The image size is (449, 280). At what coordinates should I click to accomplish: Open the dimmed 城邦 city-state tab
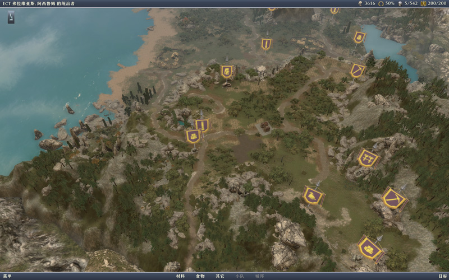pyautogui.click(x=259, y=276)
